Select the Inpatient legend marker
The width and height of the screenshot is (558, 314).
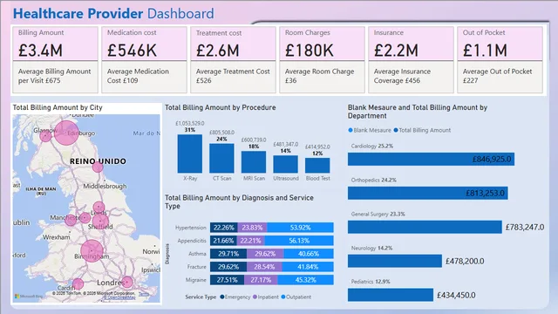click(255, 297)
